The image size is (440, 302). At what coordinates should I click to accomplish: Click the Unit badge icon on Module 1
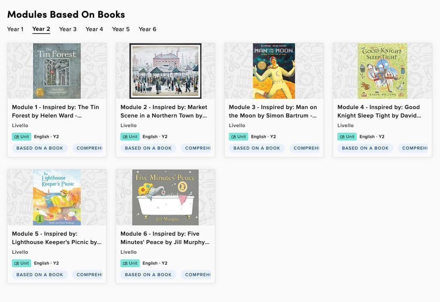tap(17, 137)
